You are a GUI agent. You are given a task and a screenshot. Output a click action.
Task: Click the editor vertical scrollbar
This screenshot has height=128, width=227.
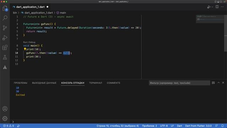click(226, 33)
